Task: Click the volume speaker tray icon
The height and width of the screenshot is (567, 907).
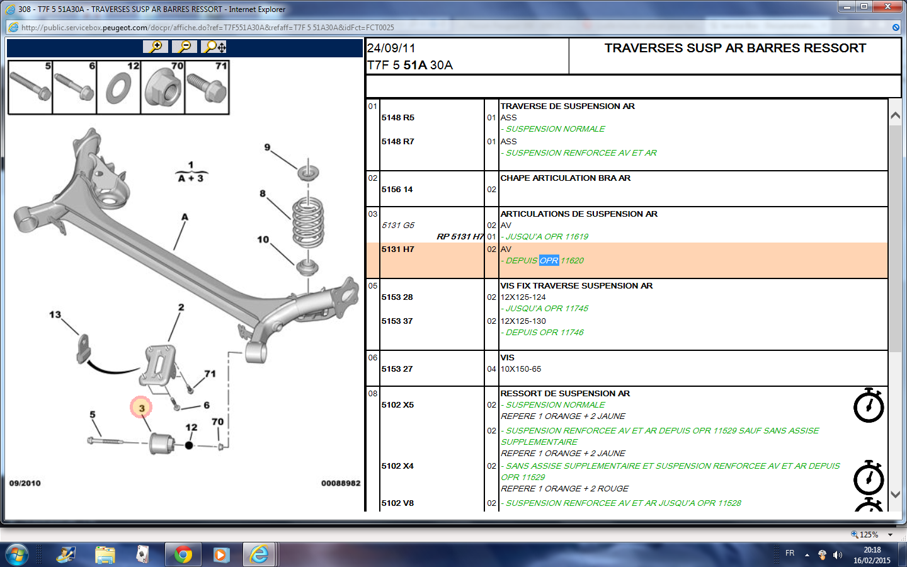Action: tap(838, 555)
